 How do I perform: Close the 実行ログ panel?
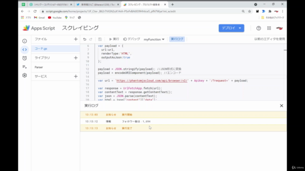[282, 105]
